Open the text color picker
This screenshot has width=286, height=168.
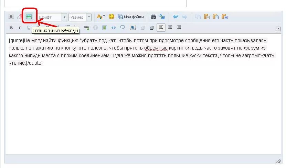101,17
